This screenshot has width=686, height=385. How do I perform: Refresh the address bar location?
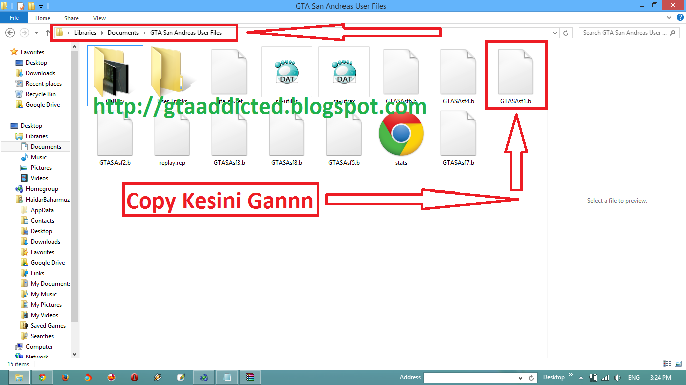tap(566, 33)
